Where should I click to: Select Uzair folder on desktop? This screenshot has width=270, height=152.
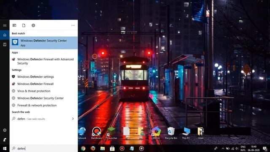pyautogui.click(x=201, y=133)
